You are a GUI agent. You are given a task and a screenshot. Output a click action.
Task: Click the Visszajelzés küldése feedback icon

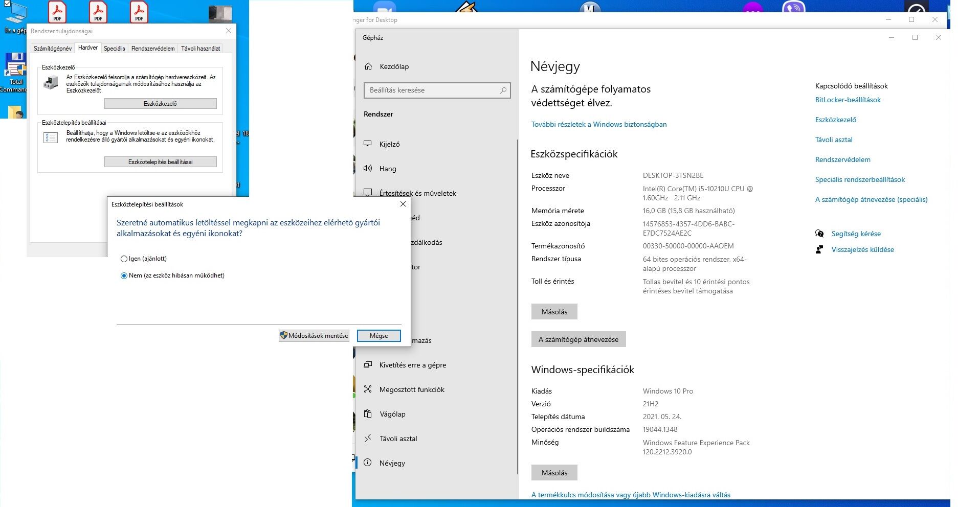[x=819, y=249]
